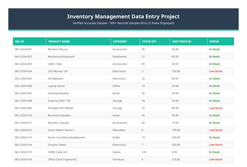Image resolution: width=247 pixels, height=167 pixels.
Task: Click the 350.00 price for Graphic Tablet
Action: click(x=176, y=145)
